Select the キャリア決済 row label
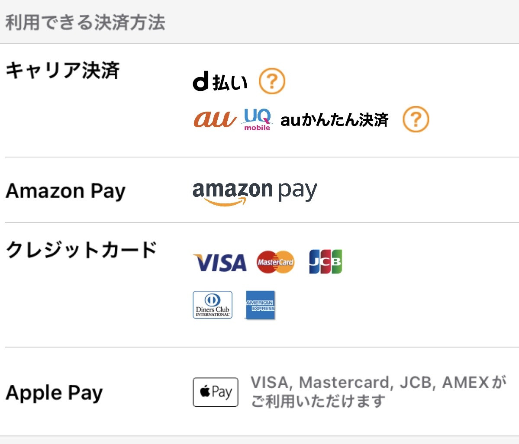Viewport: 519px width, 444px height. 62,70
